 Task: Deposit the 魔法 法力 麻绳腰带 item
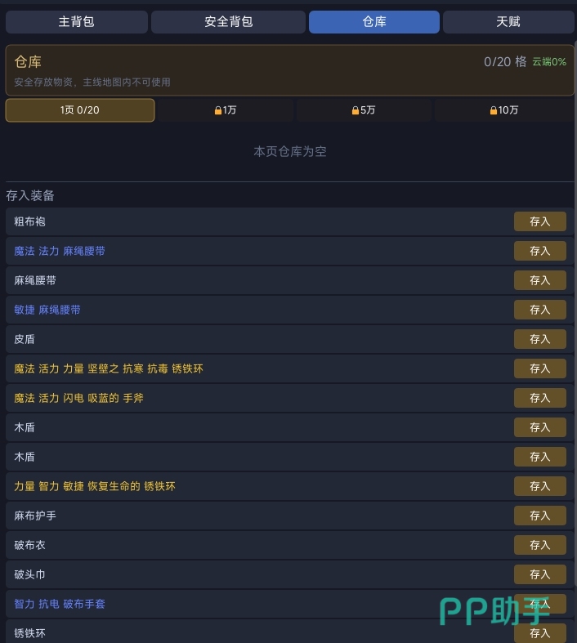click(x=539, y=251)
